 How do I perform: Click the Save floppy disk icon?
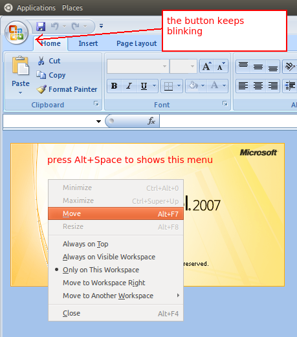pyautogui.click(x=41, y=27)
